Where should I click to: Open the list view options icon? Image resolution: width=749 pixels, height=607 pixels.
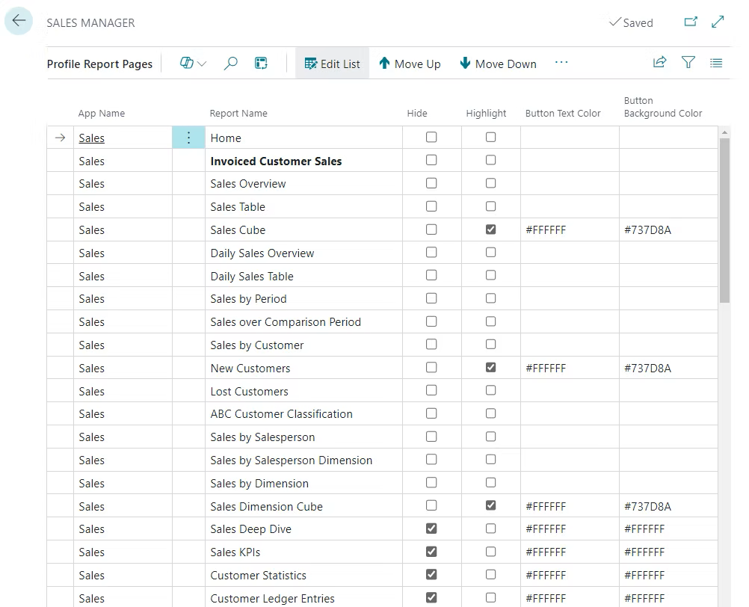coord(716,63)
